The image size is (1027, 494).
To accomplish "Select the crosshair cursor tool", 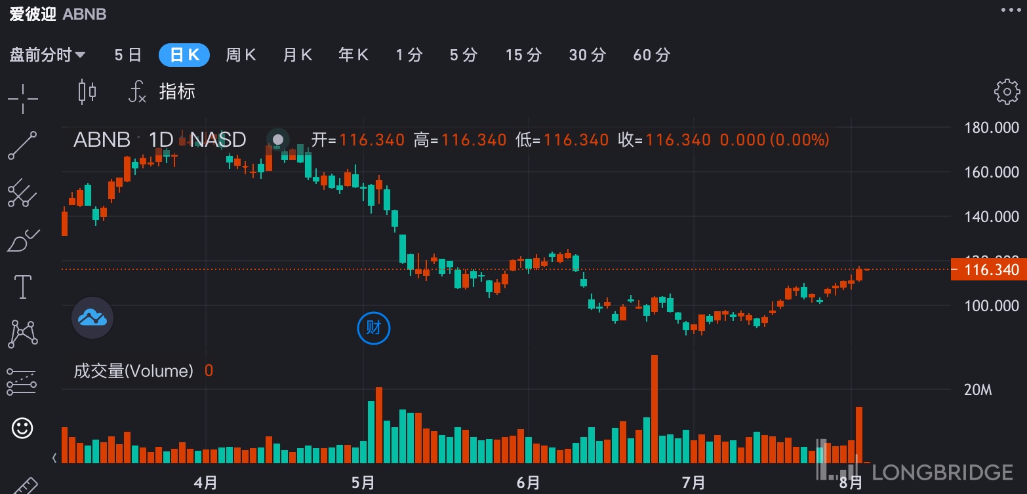I will [x=22, y=98].
